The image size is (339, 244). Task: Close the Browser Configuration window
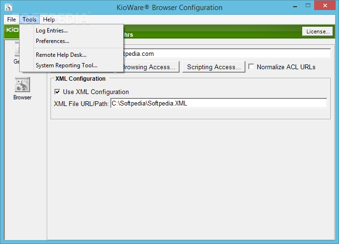325,6
